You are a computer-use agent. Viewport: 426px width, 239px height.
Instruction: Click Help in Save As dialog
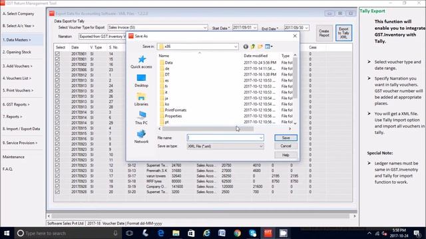[x=286, y=155]
